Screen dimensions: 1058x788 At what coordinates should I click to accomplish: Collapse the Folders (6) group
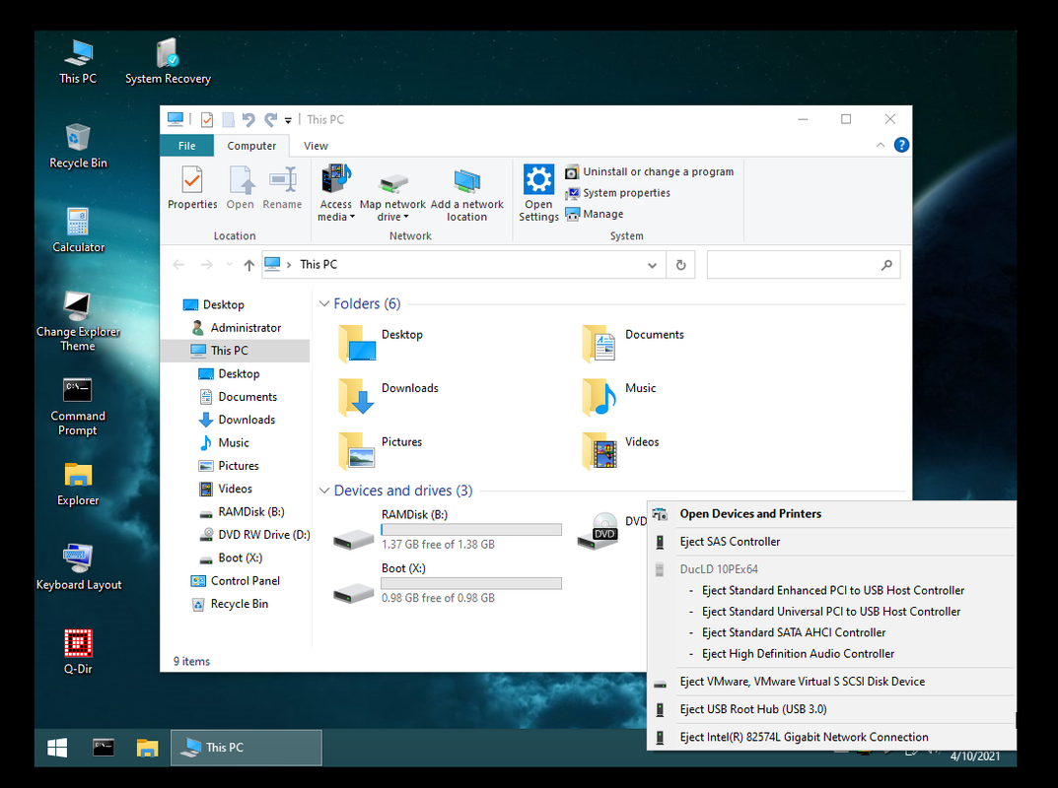(x=324, y=304)
